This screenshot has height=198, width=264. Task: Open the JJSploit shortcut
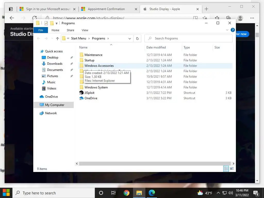pos(89,93)
